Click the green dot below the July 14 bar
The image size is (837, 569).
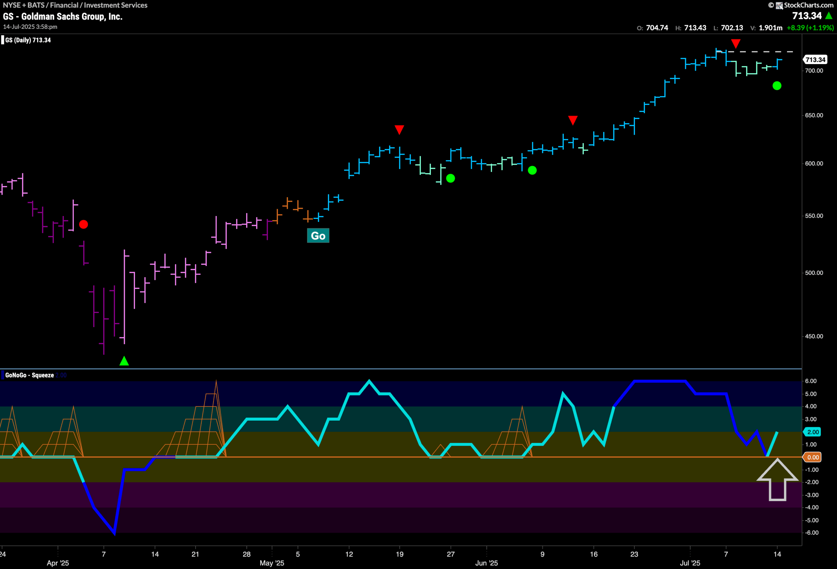(x=777, y=86)
